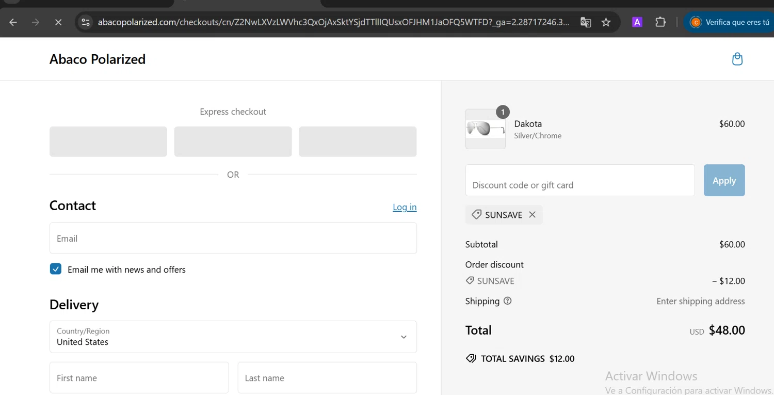Click the Express checkout label
The height and width of the screenshot is (395, 774).
[233, 112]
